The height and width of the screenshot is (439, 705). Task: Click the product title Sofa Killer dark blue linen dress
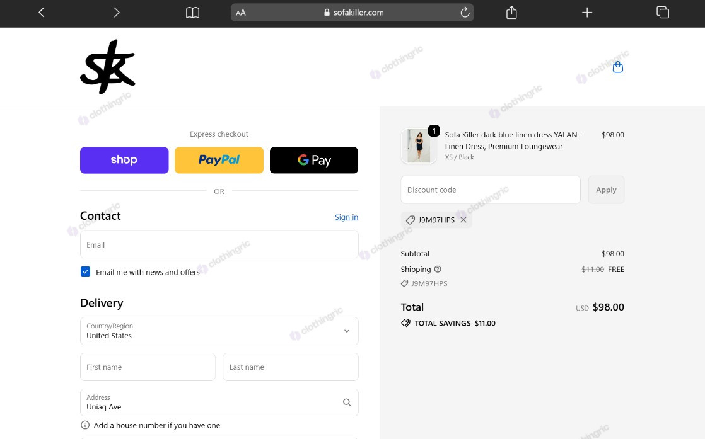(514, 140)
